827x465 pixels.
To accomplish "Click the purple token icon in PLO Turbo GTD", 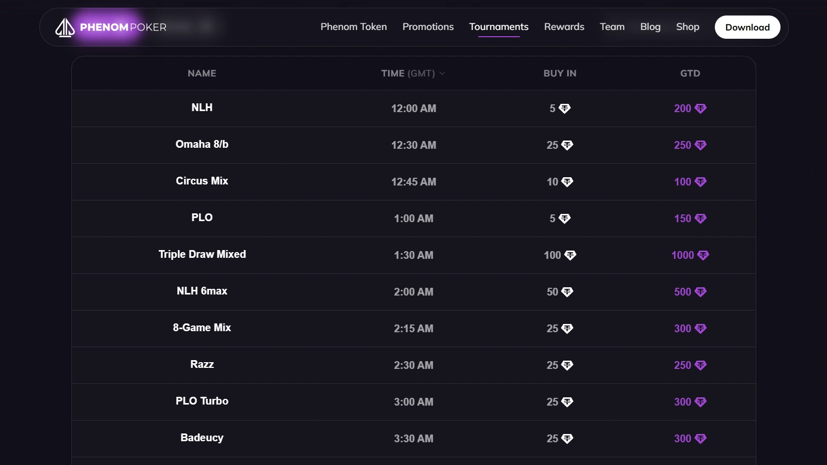I will (x=700, y=402).
